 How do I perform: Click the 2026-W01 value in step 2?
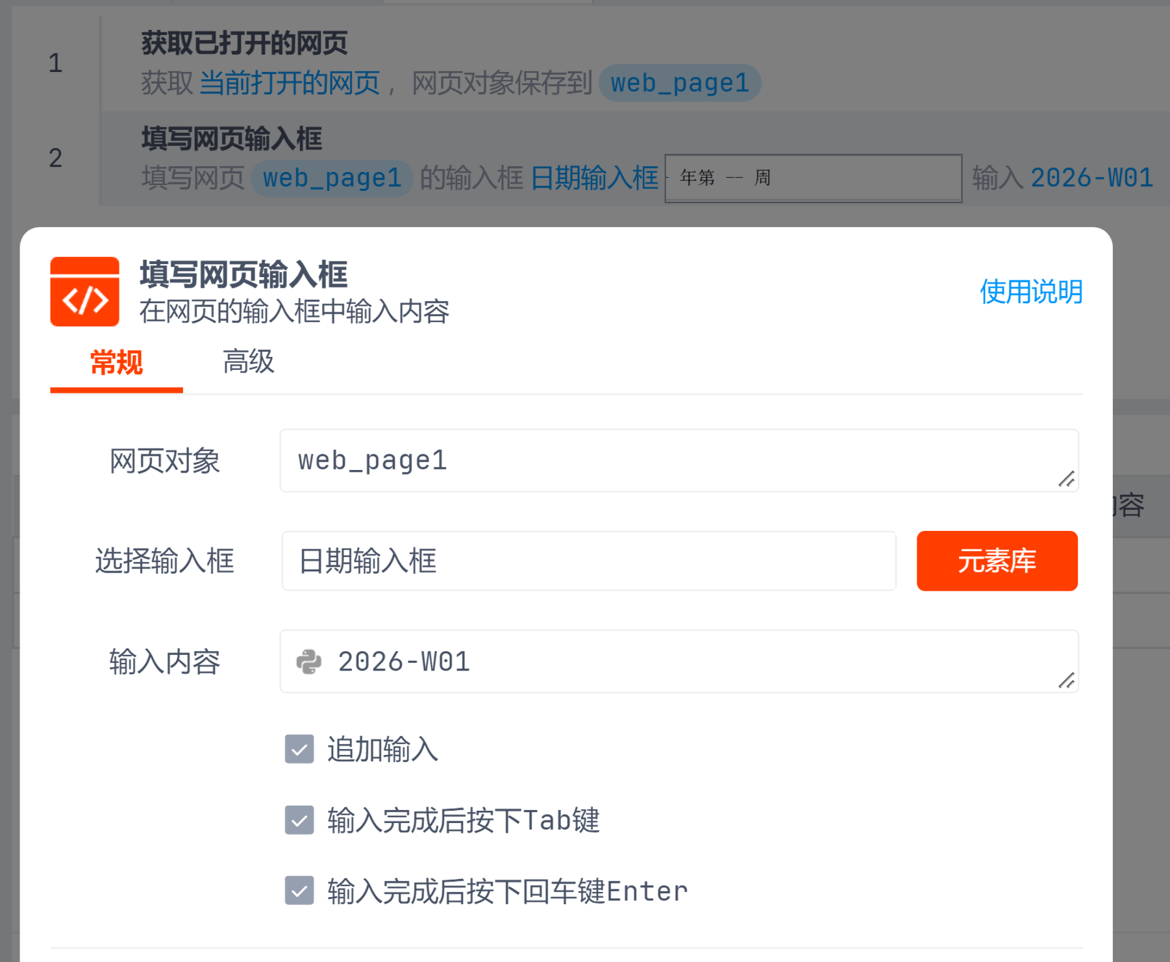[1091, 178]
